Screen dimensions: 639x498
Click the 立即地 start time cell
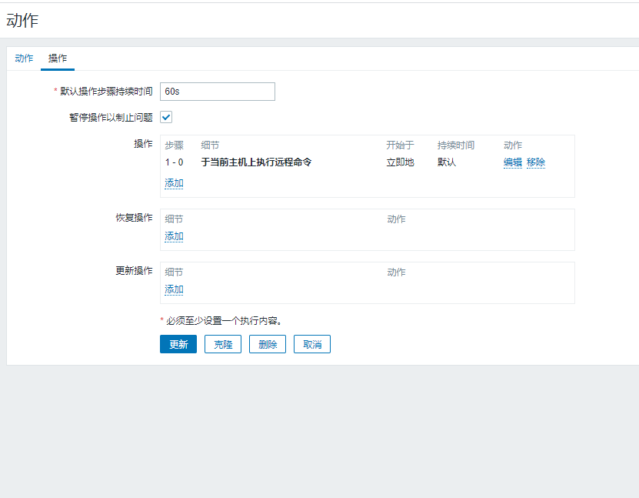click(x=400, y=162)
